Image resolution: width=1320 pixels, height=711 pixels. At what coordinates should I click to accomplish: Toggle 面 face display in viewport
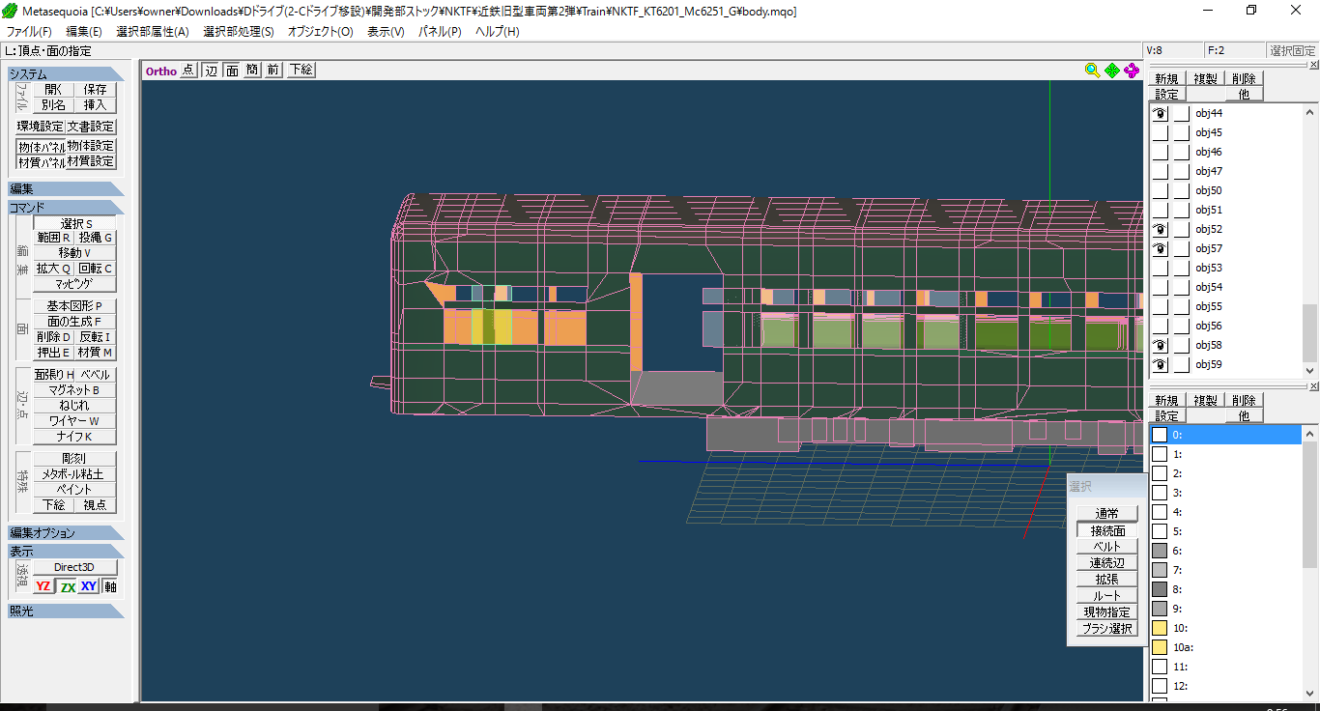232,71
